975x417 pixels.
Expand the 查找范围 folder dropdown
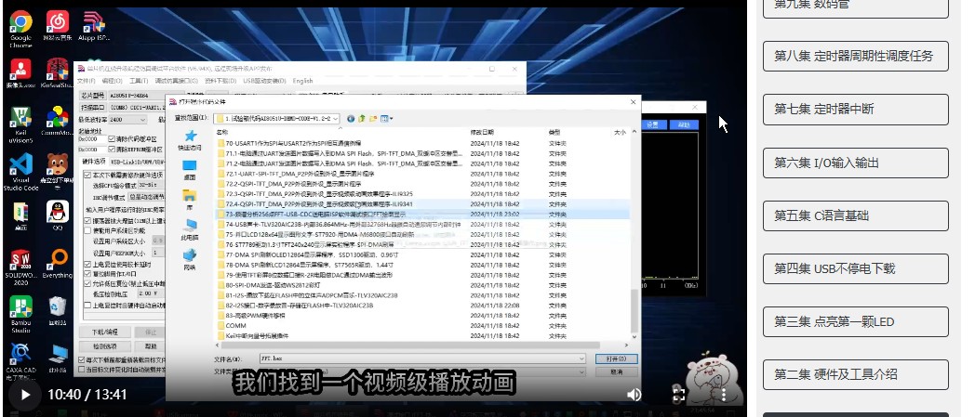[x=336, y=119]
